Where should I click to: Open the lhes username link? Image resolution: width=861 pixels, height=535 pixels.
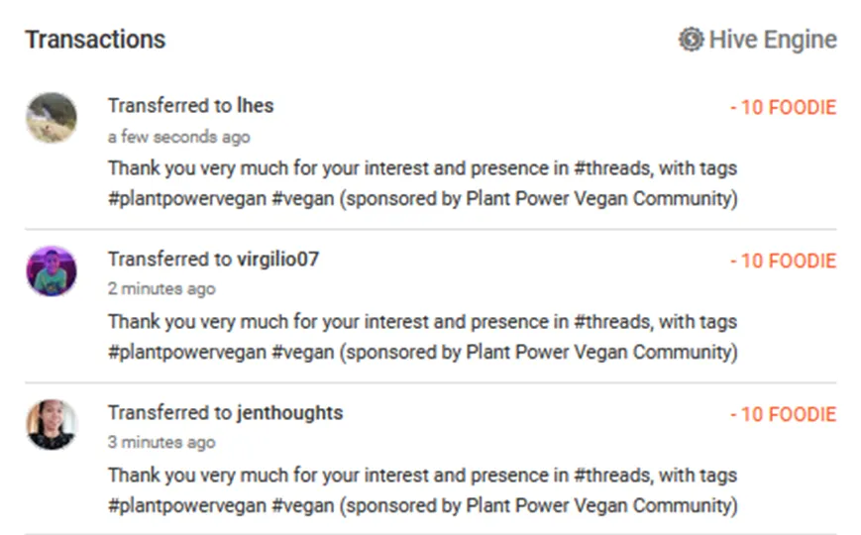point(255,106)
